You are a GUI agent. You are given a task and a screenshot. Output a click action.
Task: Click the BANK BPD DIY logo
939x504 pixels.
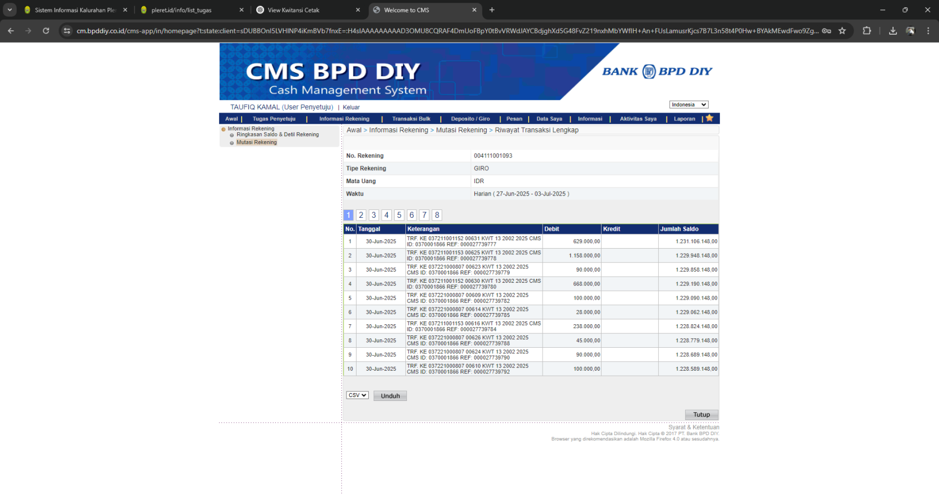pyautogui.click(x=657, y=71)
